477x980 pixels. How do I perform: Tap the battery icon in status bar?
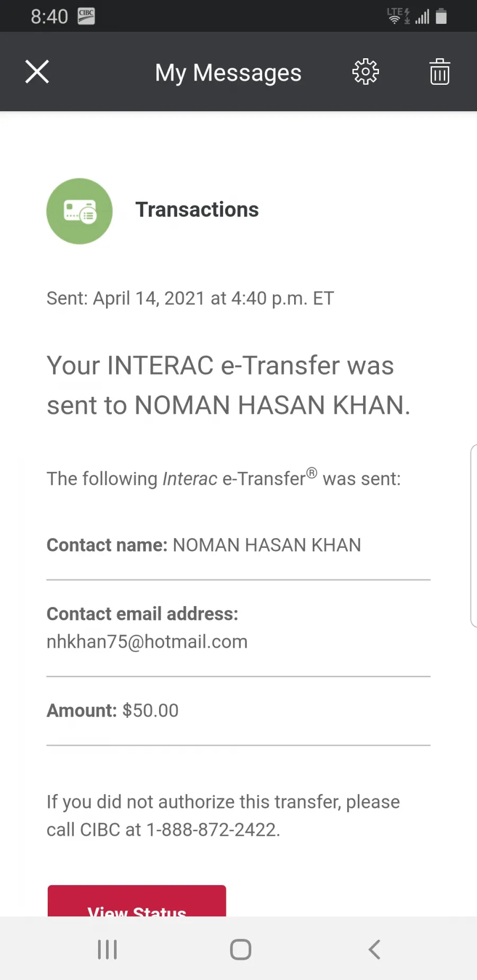441,16
